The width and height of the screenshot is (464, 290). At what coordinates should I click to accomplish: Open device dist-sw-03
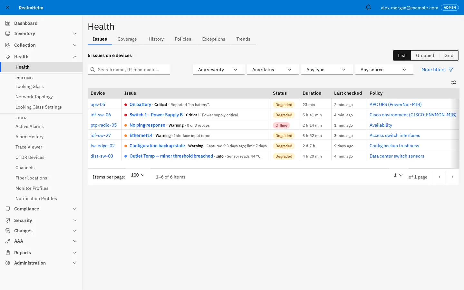(101, 156)
